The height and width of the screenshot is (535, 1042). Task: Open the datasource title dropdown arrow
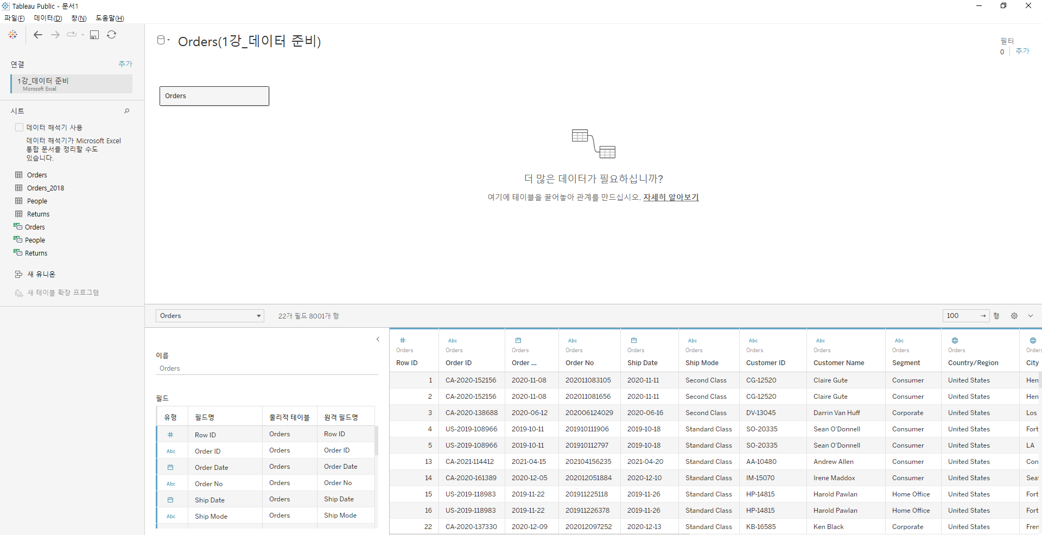coord(169,40)
